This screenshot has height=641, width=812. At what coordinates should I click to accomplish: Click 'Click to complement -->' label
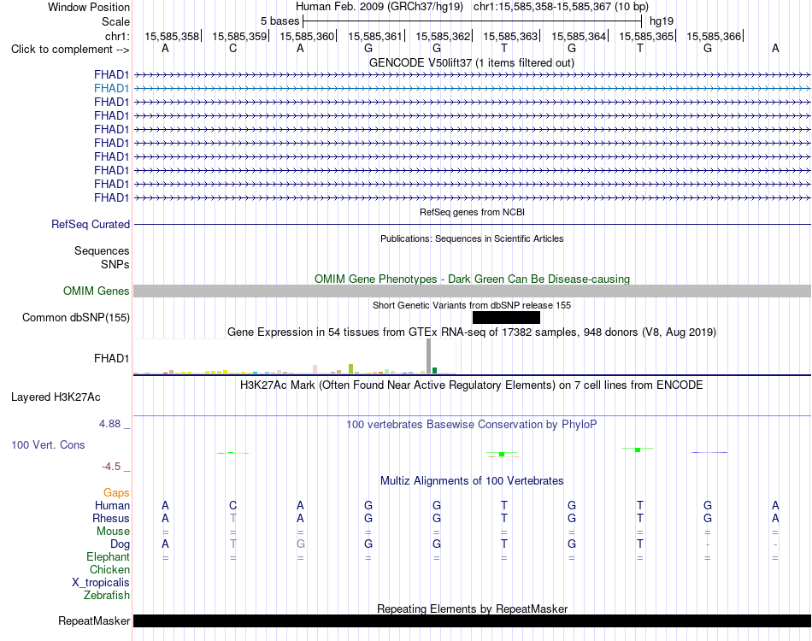point(70,50)
